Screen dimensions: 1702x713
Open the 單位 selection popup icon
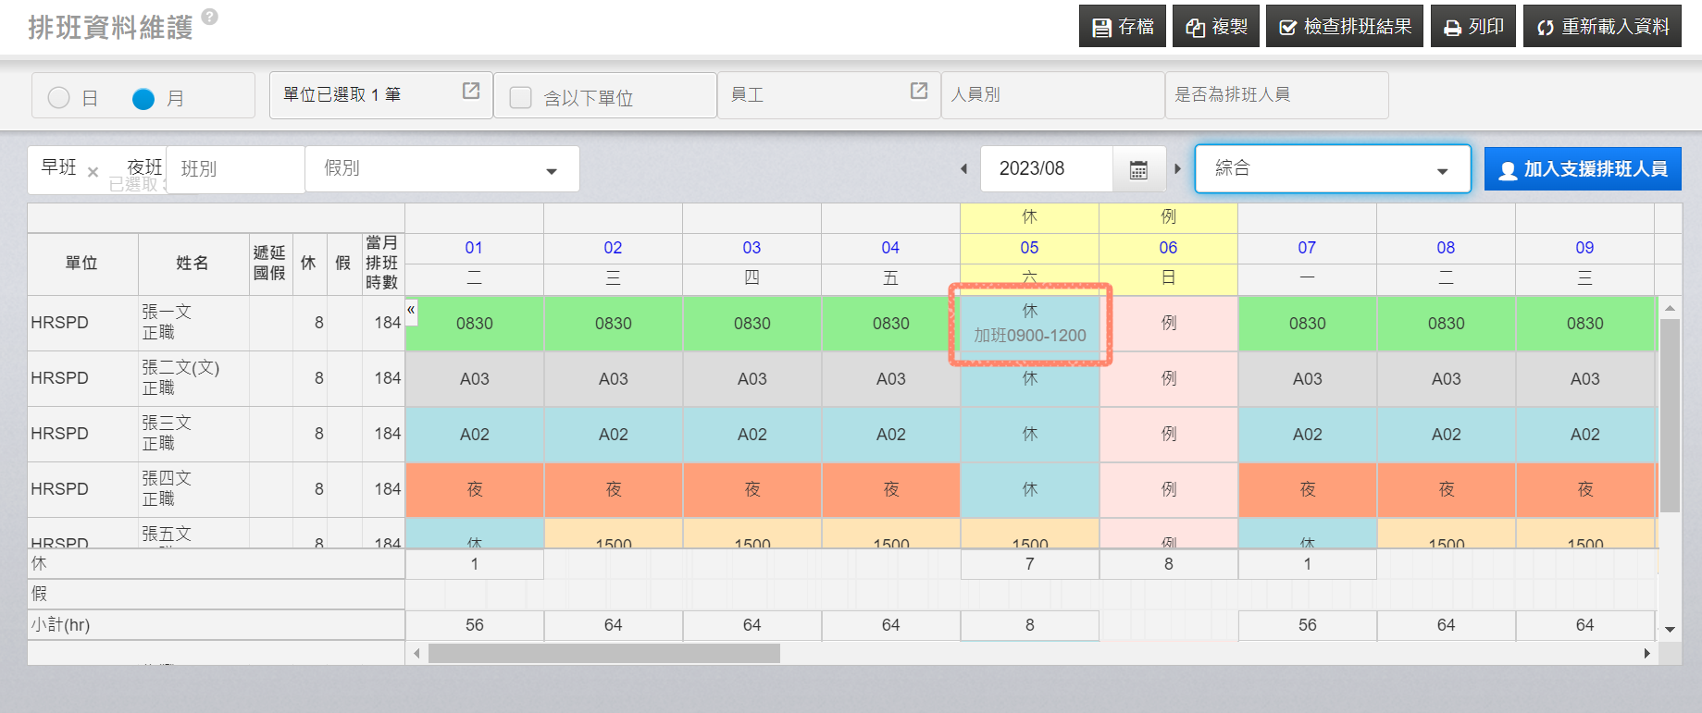click(471, 91)
